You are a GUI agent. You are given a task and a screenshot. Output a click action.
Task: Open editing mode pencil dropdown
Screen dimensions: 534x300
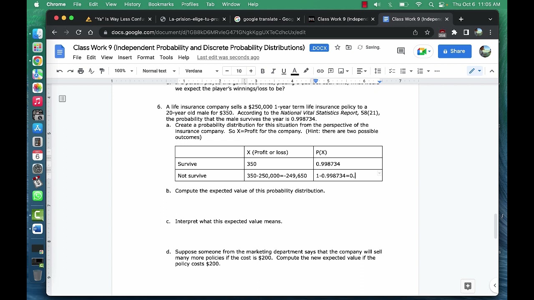pos(475,71)
